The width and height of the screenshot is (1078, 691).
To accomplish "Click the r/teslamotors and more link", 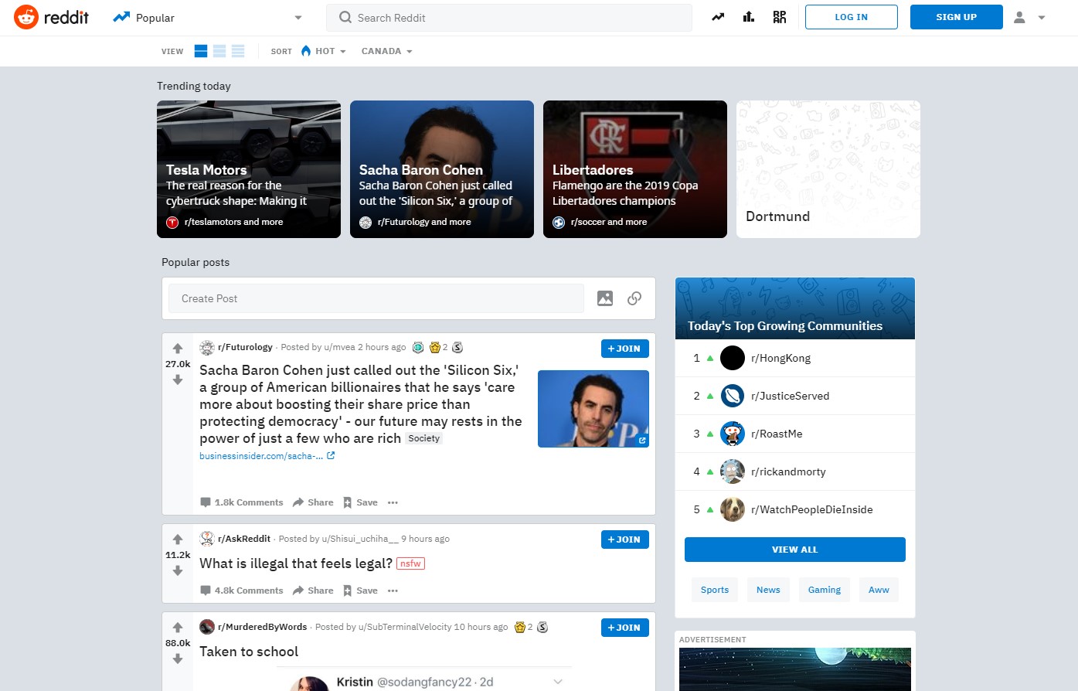I will pos(233,222).
